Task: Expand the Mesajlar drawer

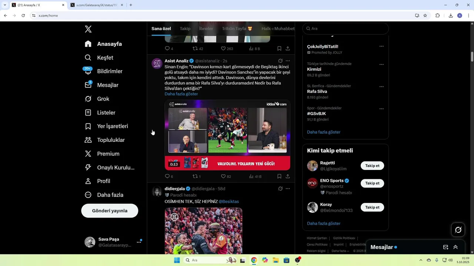Action: pyautogui.click(x=455, y=247)
